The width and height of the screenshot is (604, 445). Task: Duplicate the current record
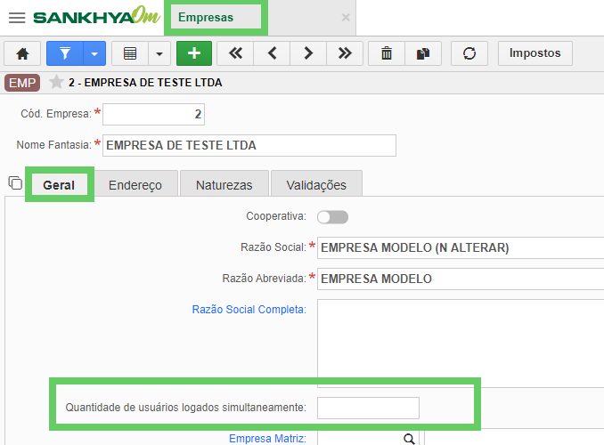423,53
